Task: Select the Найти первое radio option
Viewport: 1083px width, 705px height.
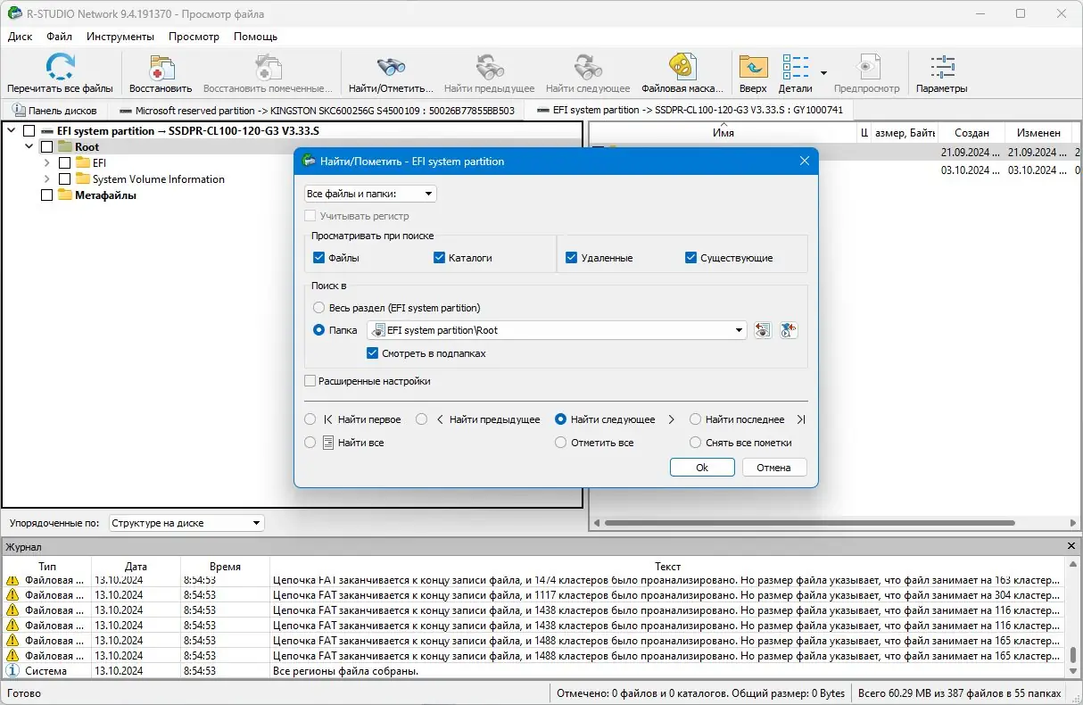Action: (x=310, y=419)
